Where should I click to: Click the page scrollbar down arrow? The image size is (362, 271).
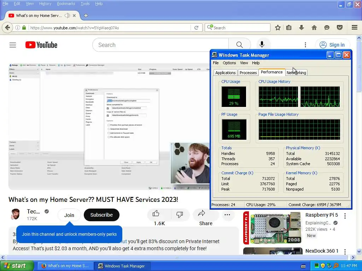point(359,251)
